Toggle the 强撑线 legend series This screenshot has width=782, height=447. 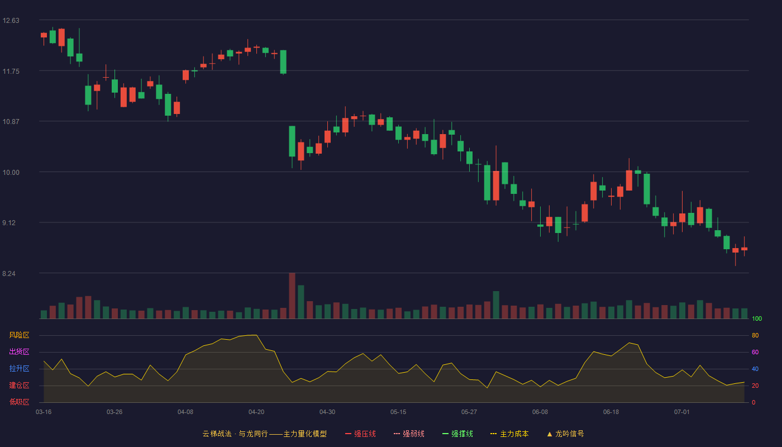coord(457,434)
